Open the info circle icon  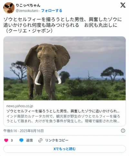point(123,131)
